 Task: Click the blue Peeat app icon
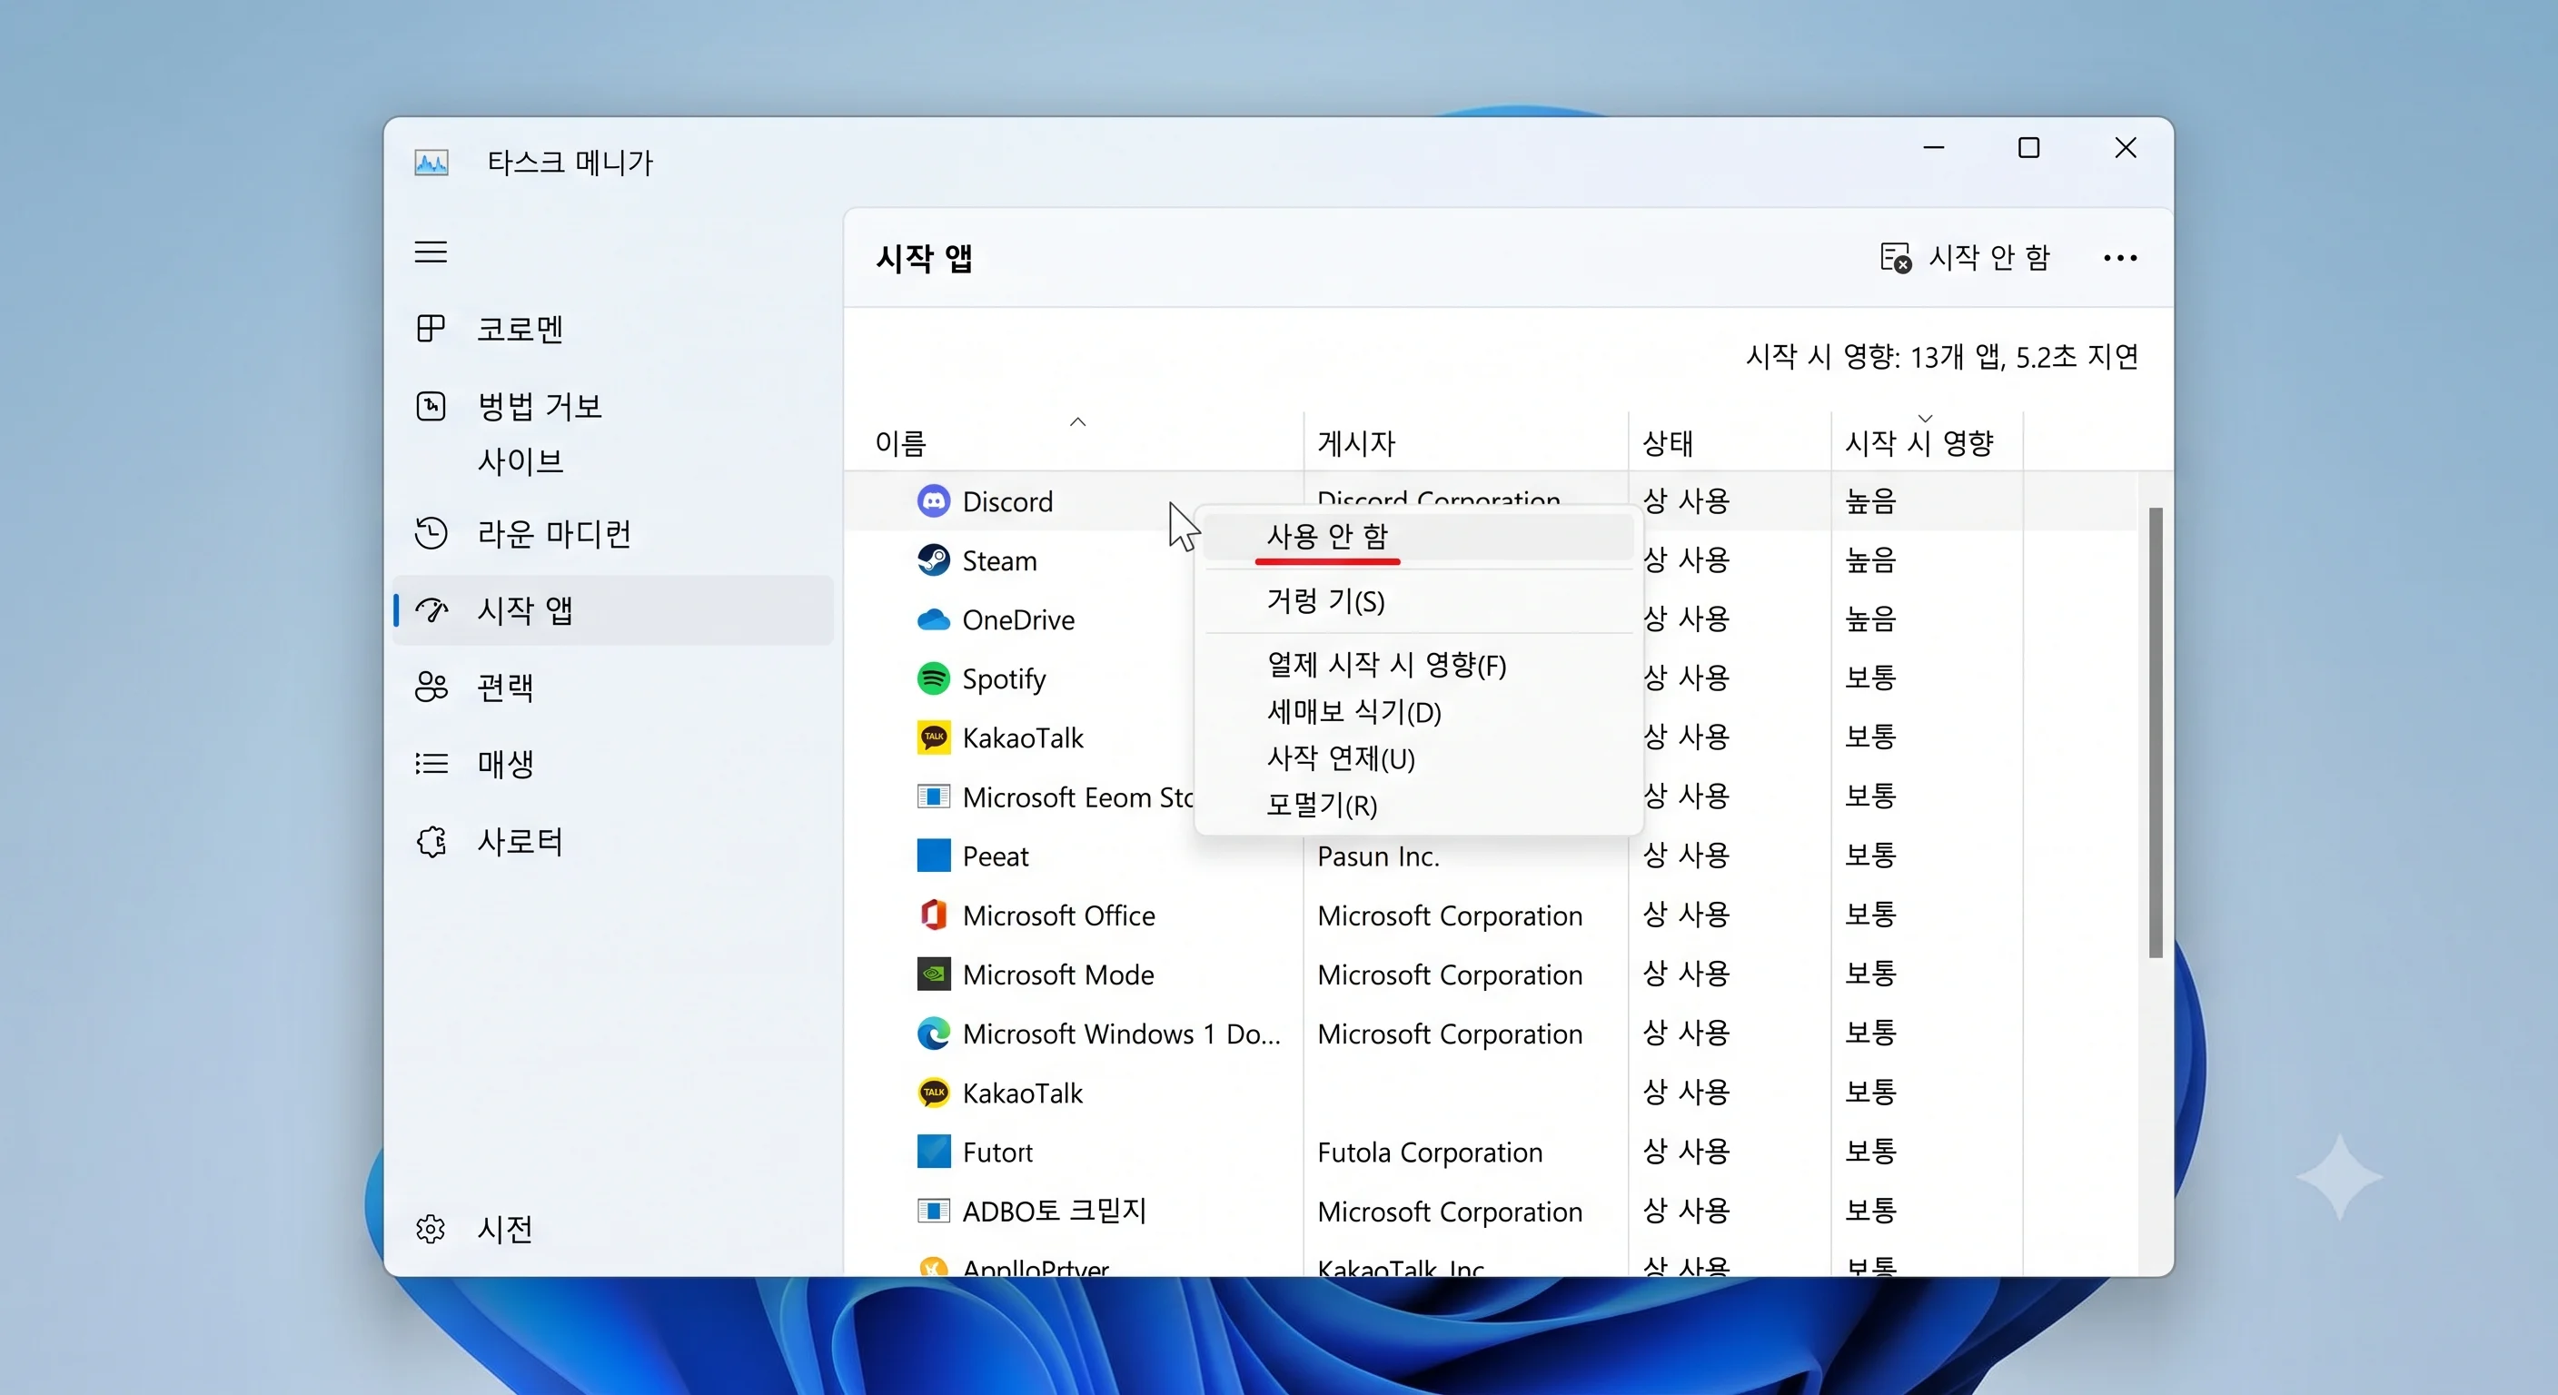(x=932, y=856)
